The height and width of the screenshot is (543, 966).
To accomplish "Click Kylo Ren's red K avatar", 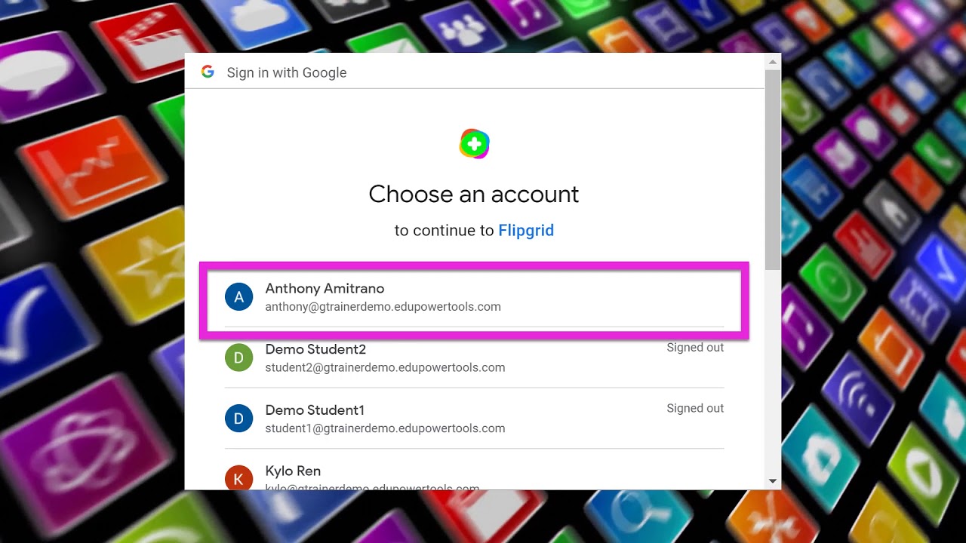I will [x=238, y=478].
